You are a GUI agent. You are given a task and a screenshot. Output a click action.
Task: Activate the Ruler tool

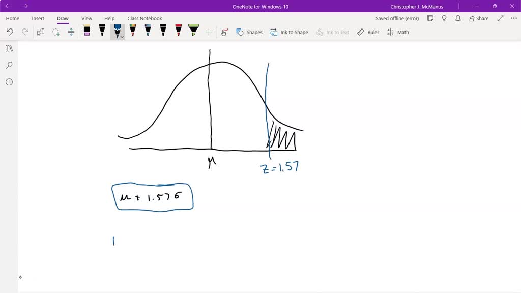[367, 32]
